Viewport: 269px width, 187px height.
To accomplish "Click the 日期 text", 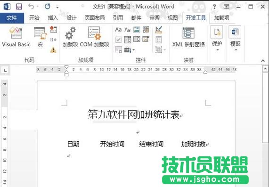I will pyautogui.click(x=73, y=144).
